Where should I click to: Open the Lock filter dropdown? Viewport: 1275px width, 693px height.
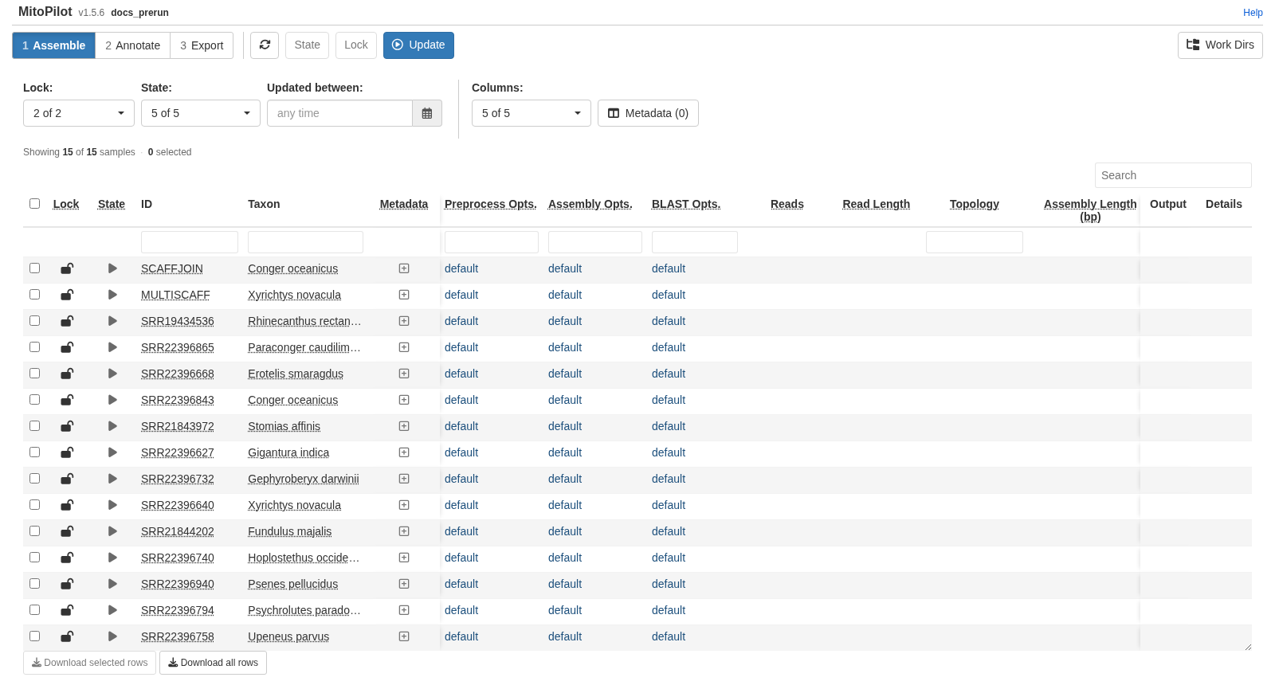(x=79, y=113)
